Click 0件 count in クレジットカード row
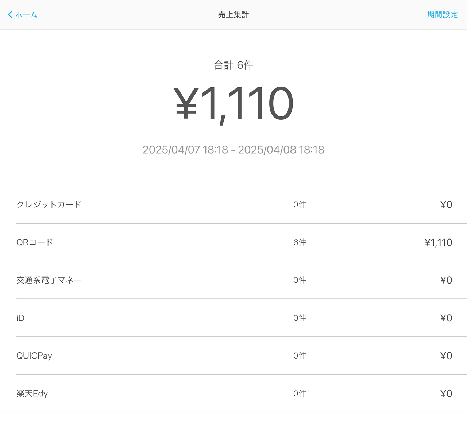 tap(300, 205)
